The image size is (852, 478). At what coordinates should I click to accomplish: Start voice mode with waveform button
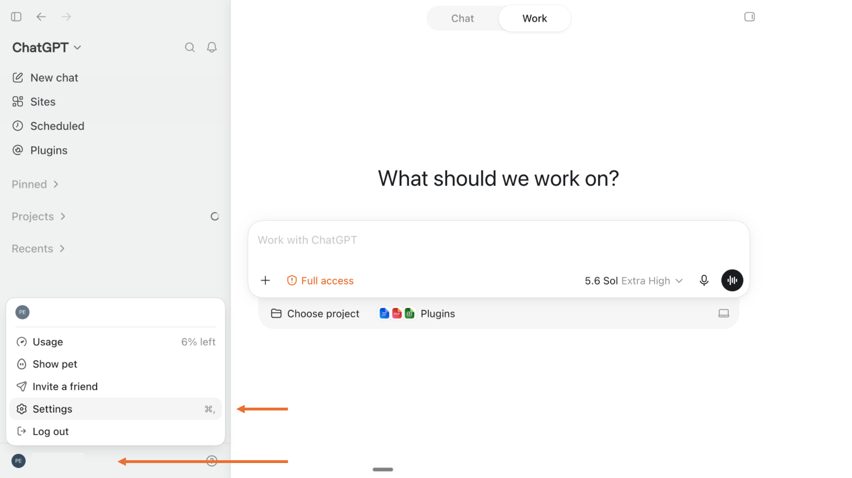[732, 280]
